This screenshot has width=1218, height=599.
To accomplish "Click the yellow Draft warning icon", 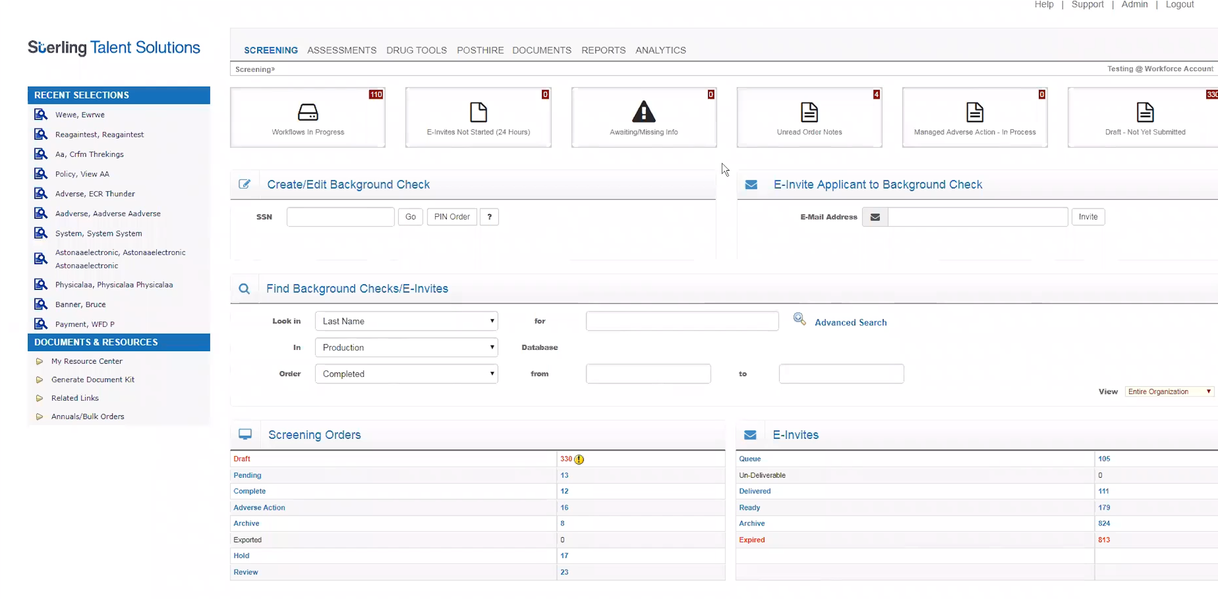I will click(x=579, y=459).
